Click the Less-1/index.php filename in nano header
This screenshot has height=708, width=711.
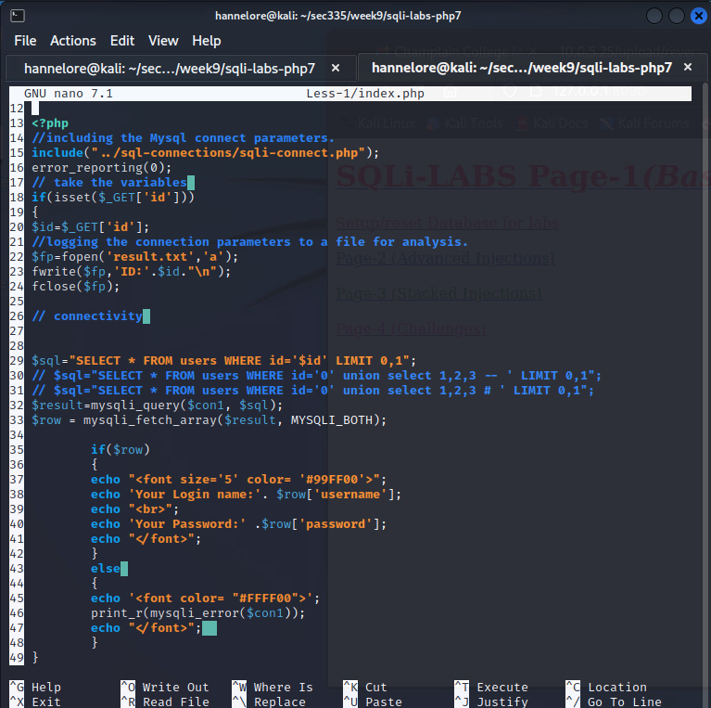tap(364, 94)
